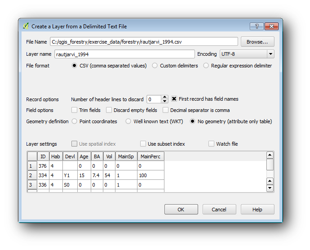
Task: Click the QGIS icon in the title bar
Action: coord(26,26)
